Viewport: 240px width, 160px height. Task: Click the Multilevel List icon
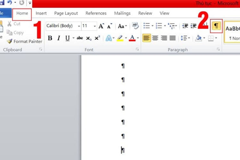tap(172, 26)
